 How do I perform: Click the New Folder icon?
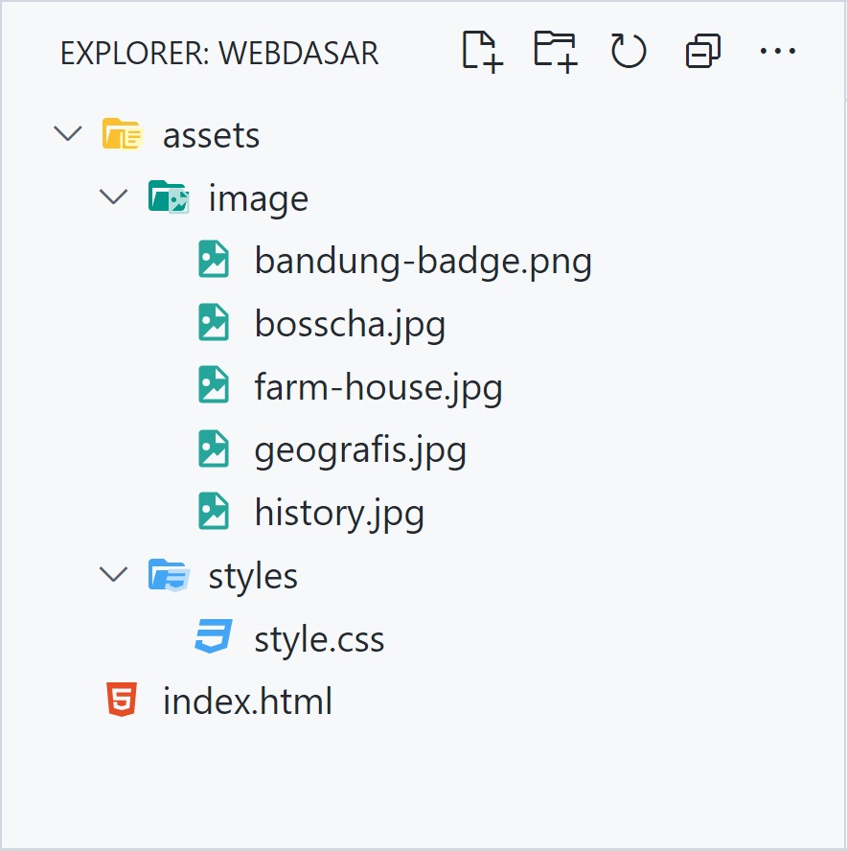pyautogui.click(x=556, y=52)
